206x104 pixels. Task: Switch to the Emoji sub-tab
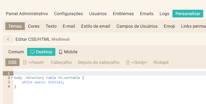point(169,26)
